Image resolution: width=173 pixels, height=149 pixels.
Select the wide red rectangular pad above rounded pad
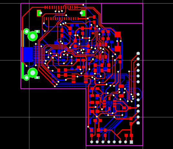click(x=121, y=86)
